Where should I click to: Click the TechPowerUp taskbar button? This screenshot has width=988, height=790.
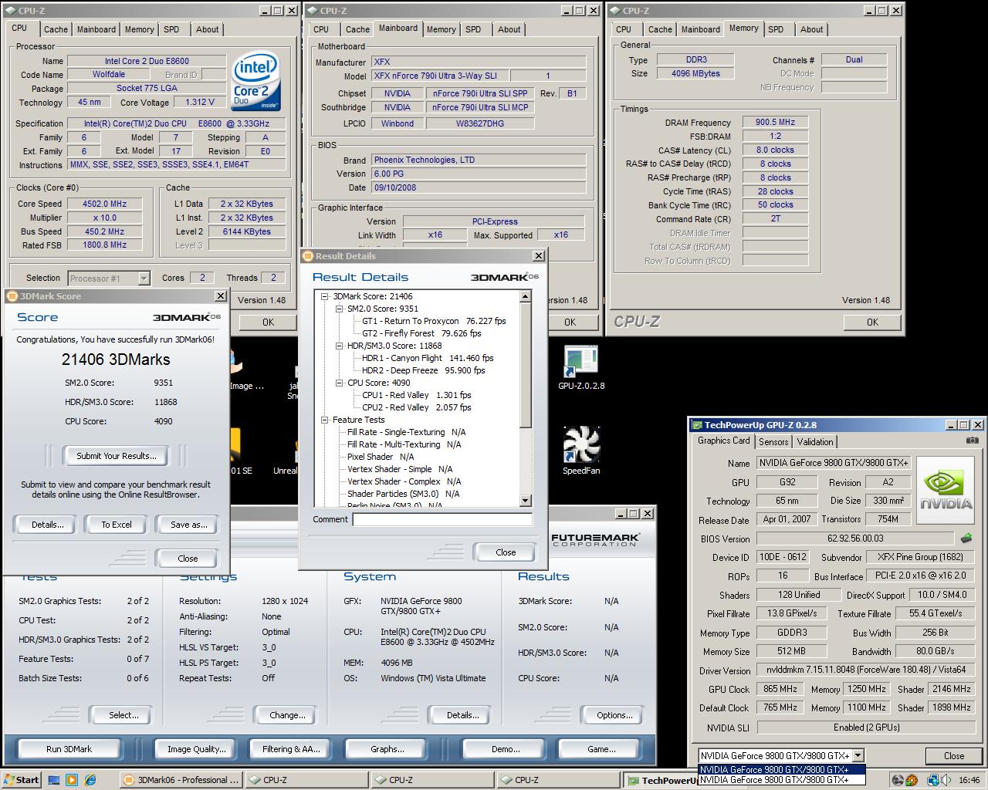pyautogui.click(x=661, y=780)
